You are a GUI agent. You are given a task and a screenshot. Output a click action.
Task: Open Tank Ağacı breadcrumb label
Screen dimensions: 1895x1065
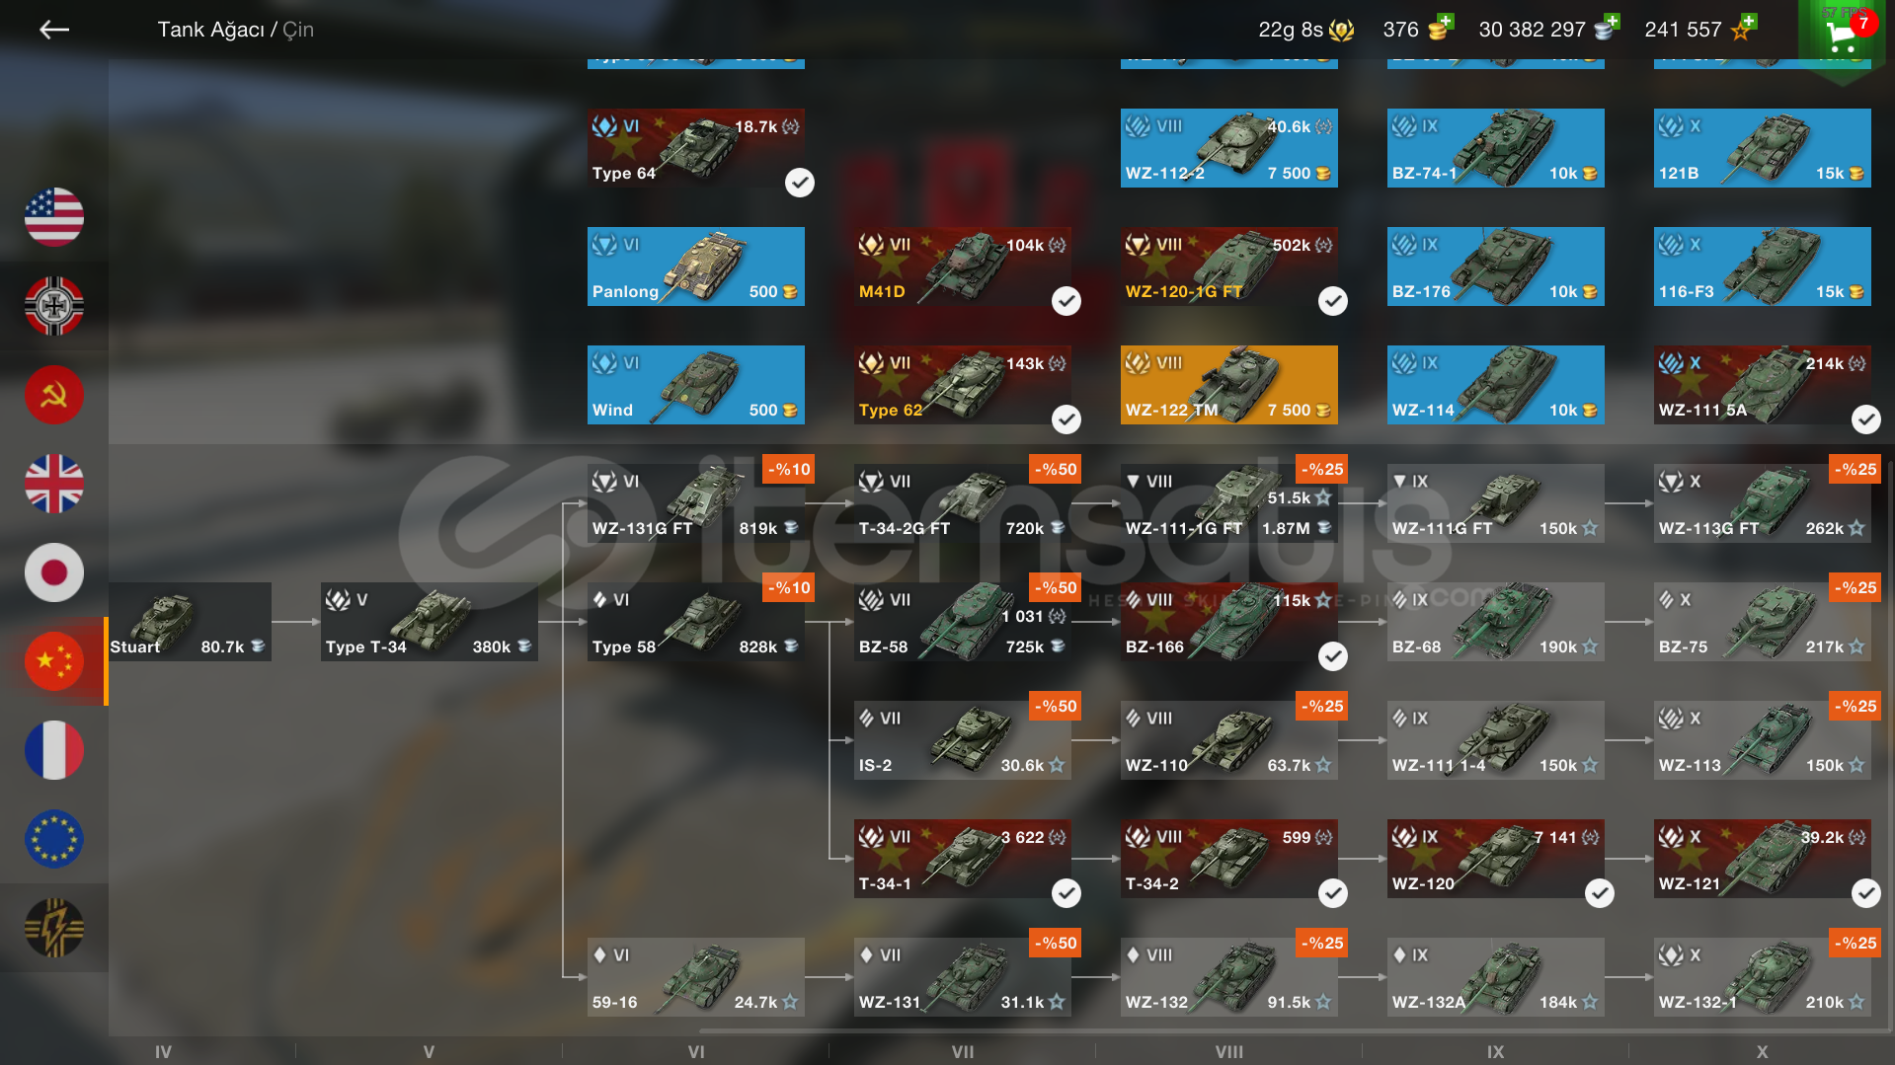(x=211, y=30)
